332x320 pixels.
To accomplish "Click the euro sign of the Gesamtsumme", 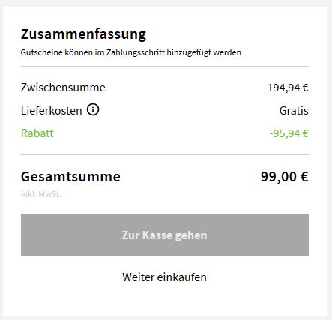I will (x=304, y=177).
